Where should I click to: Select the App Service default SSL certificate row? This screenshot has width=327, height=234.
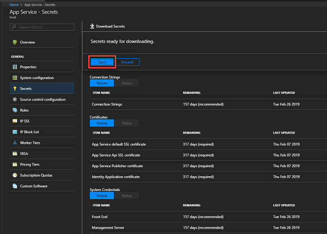(x=119, y=144)
